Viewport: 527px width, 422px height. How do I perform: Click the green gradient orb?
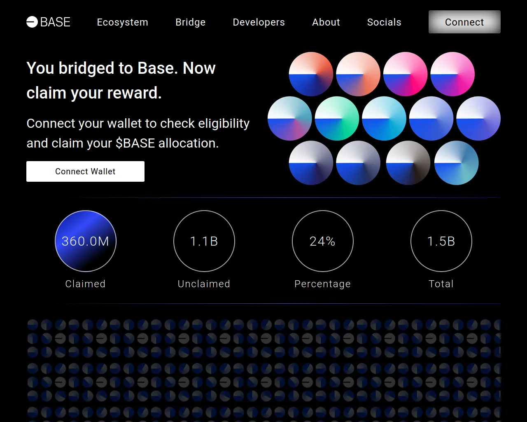pyautogui.click(x=337, y=119)
